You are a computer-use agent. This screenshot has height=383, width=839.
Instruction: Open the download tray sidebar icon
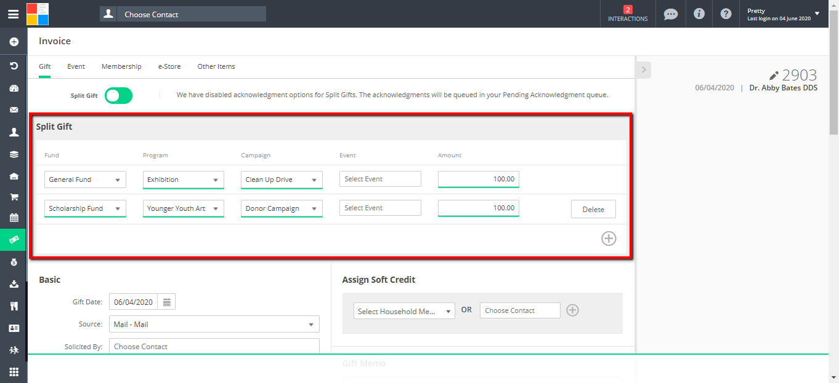(x=14, y=284)
